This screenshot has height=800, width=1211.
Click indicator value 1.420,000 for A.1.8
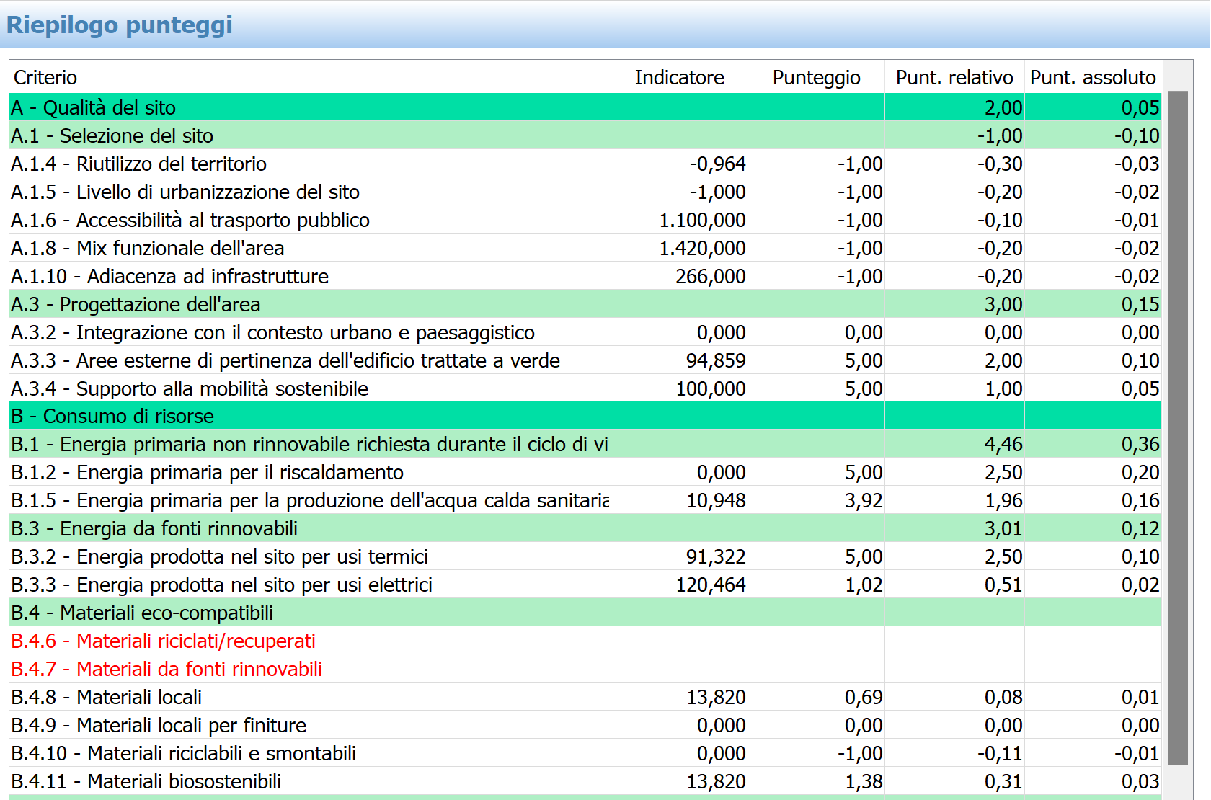pos(702,248)
